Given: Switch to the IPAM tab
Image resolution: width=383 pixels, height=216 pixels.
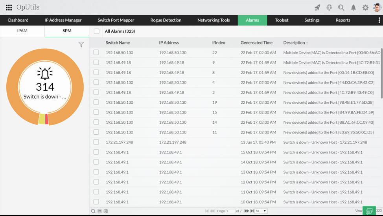Looking at the screenshot, I should click(x=22, y=31).
